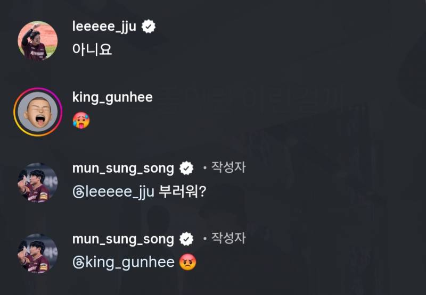Viewport: 426px width, 295px height.
Task: Click Threads icon before the leeeee_jju mention
Action: (x=77, y=192)
